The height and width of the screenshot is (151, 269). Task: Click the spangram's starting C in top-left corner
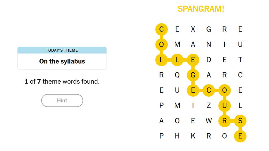click(x=162, y=29)
